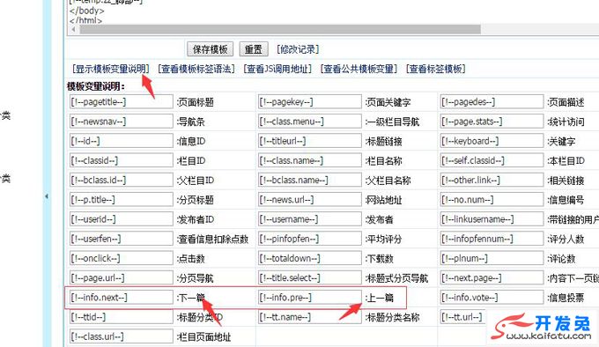This screenshot has height=347, width=599.
Task: Select the [!--classid--] field
Action: click(121, 160)
